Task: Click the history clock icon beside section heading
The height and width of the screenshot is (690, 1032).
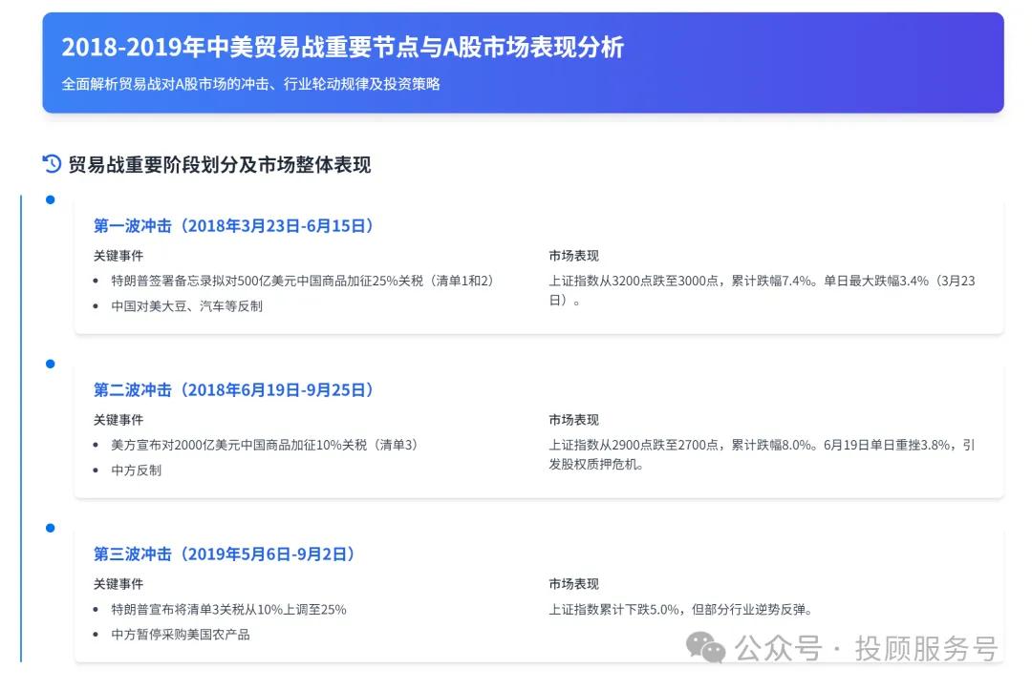Action: point(52,163)
